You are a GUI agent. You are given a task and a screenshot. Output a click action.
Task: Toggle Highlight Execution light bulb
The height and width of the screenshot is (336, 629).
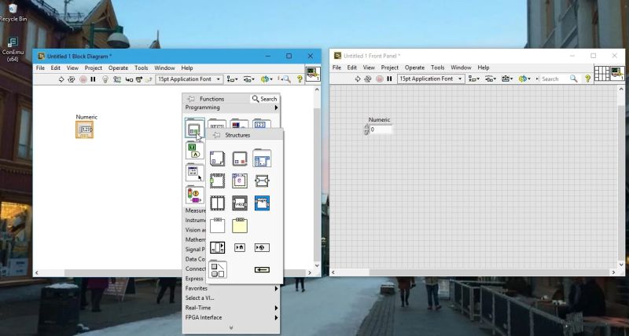pyautogui.click(x=105, y=79)
